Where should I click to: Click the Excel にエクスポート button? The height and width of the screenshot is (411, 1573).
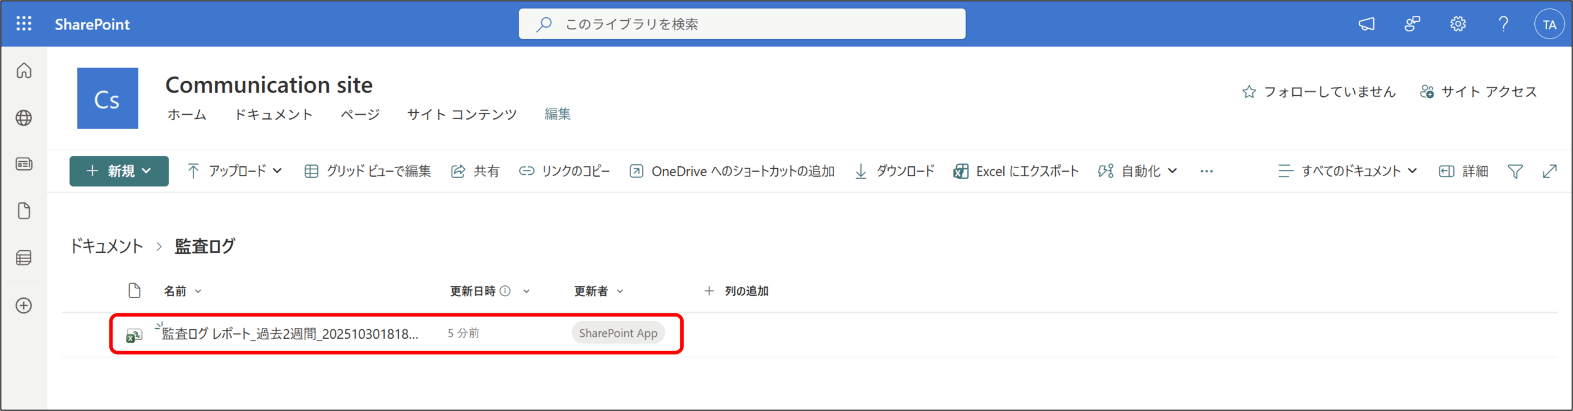coord(1016,171)
